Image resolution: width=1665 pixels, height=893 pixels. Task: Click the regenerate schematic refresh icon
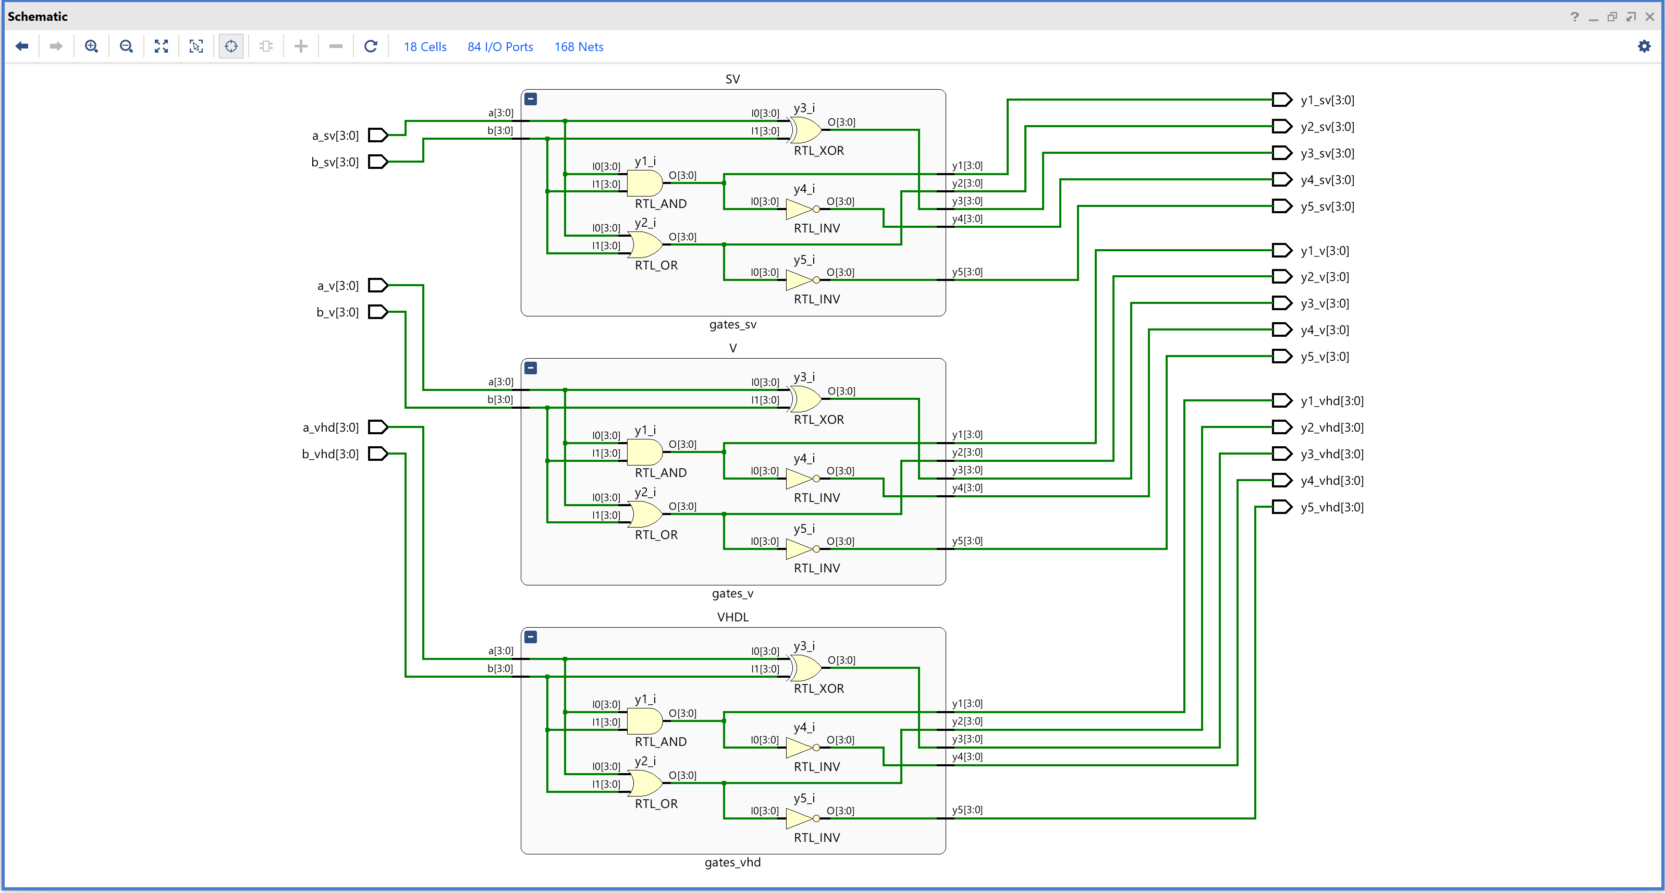(x=370, y=46)
